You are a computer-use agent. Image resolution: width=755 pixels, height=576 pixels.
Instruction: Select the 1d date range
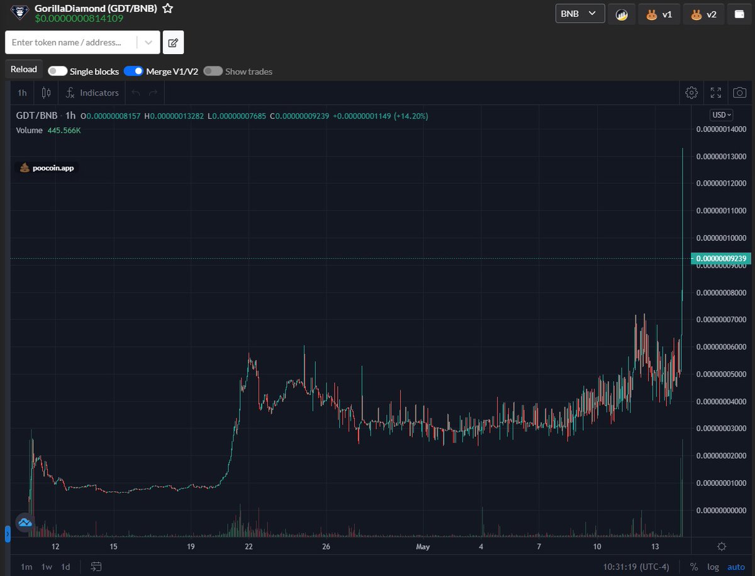[x=65, y=567]
